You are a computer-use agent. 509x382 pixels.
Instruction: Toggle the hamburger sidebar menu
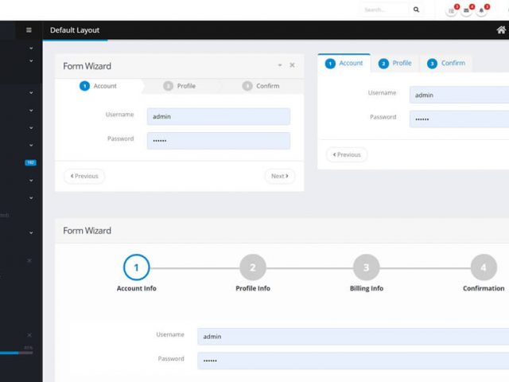29,30
